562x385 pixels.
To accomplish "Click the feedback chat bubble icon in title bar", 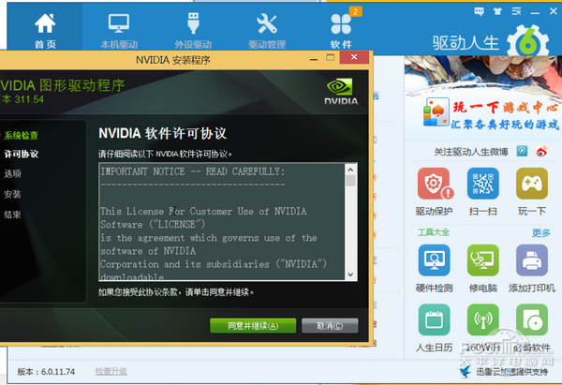I will (479, 11).
